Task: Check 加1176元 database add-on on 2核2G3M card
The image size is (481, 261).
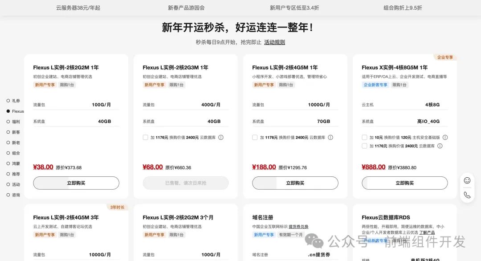Action: (x=145, y=137)
